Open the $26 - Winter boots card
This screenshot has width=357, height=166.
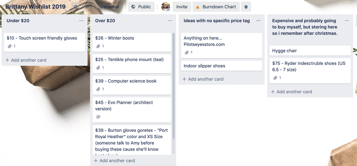click(132, 42)
